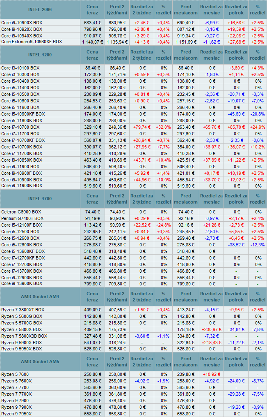This screenshot has height=417, width=267.
Task: Select the Core i5-13600KF BOX row name
Action: [x=23, y=251]
